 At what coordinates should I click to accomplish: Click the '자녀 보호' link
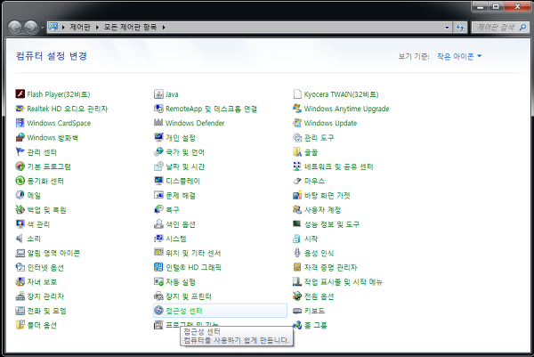[x=42, y=281]
